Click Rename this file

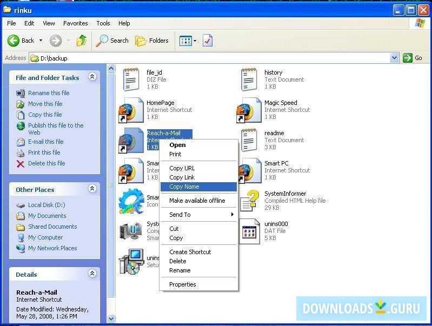(49, 93)
